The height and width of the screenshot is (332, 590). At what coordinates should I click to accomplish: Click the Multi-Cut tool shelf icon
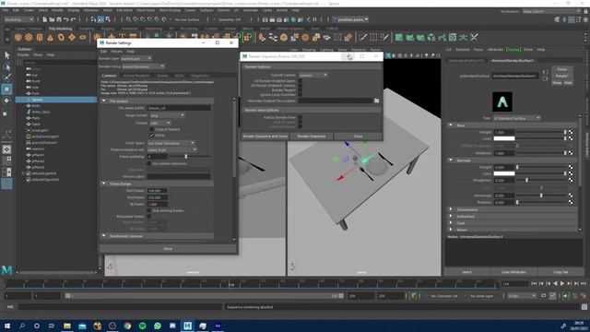363,37
